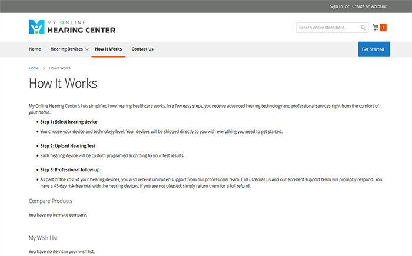Click the breadcrumb separator chevron

coord(44,68)
